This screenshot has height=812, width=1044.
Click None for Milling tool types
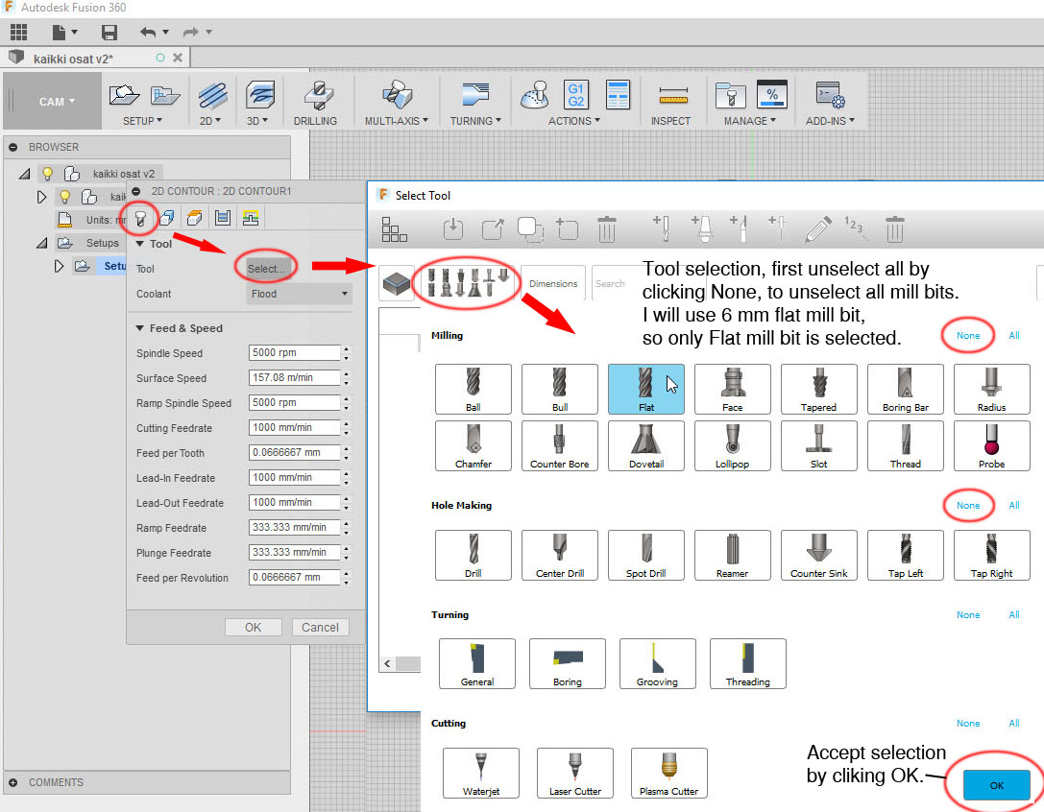[968, 335]
